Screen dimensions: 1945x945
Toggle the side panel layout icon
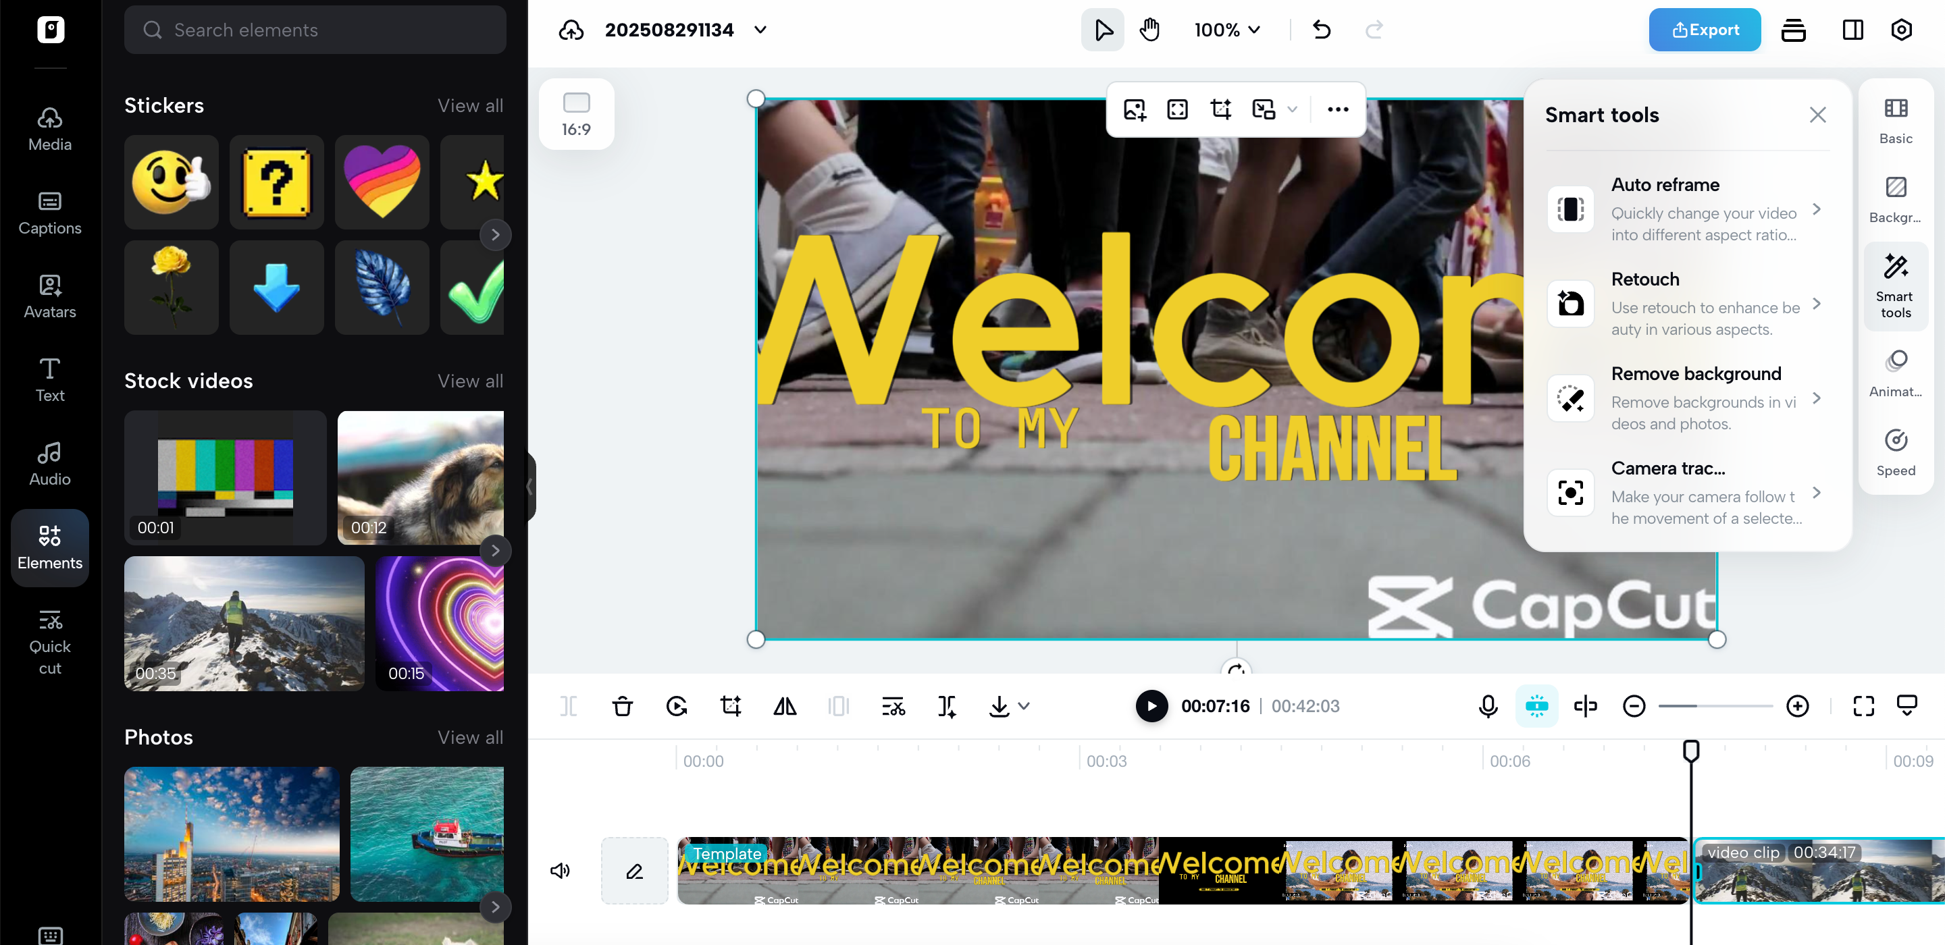1852,30
